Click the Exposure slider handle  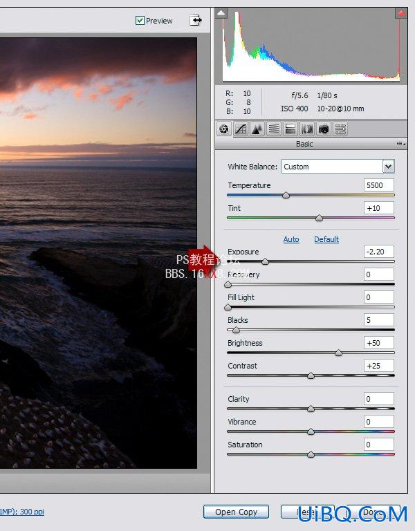266,261
